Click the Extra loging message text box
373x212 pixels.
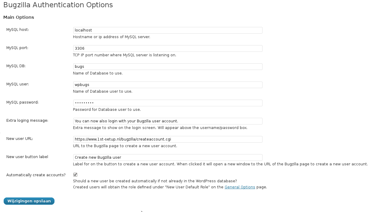[168, 121]
